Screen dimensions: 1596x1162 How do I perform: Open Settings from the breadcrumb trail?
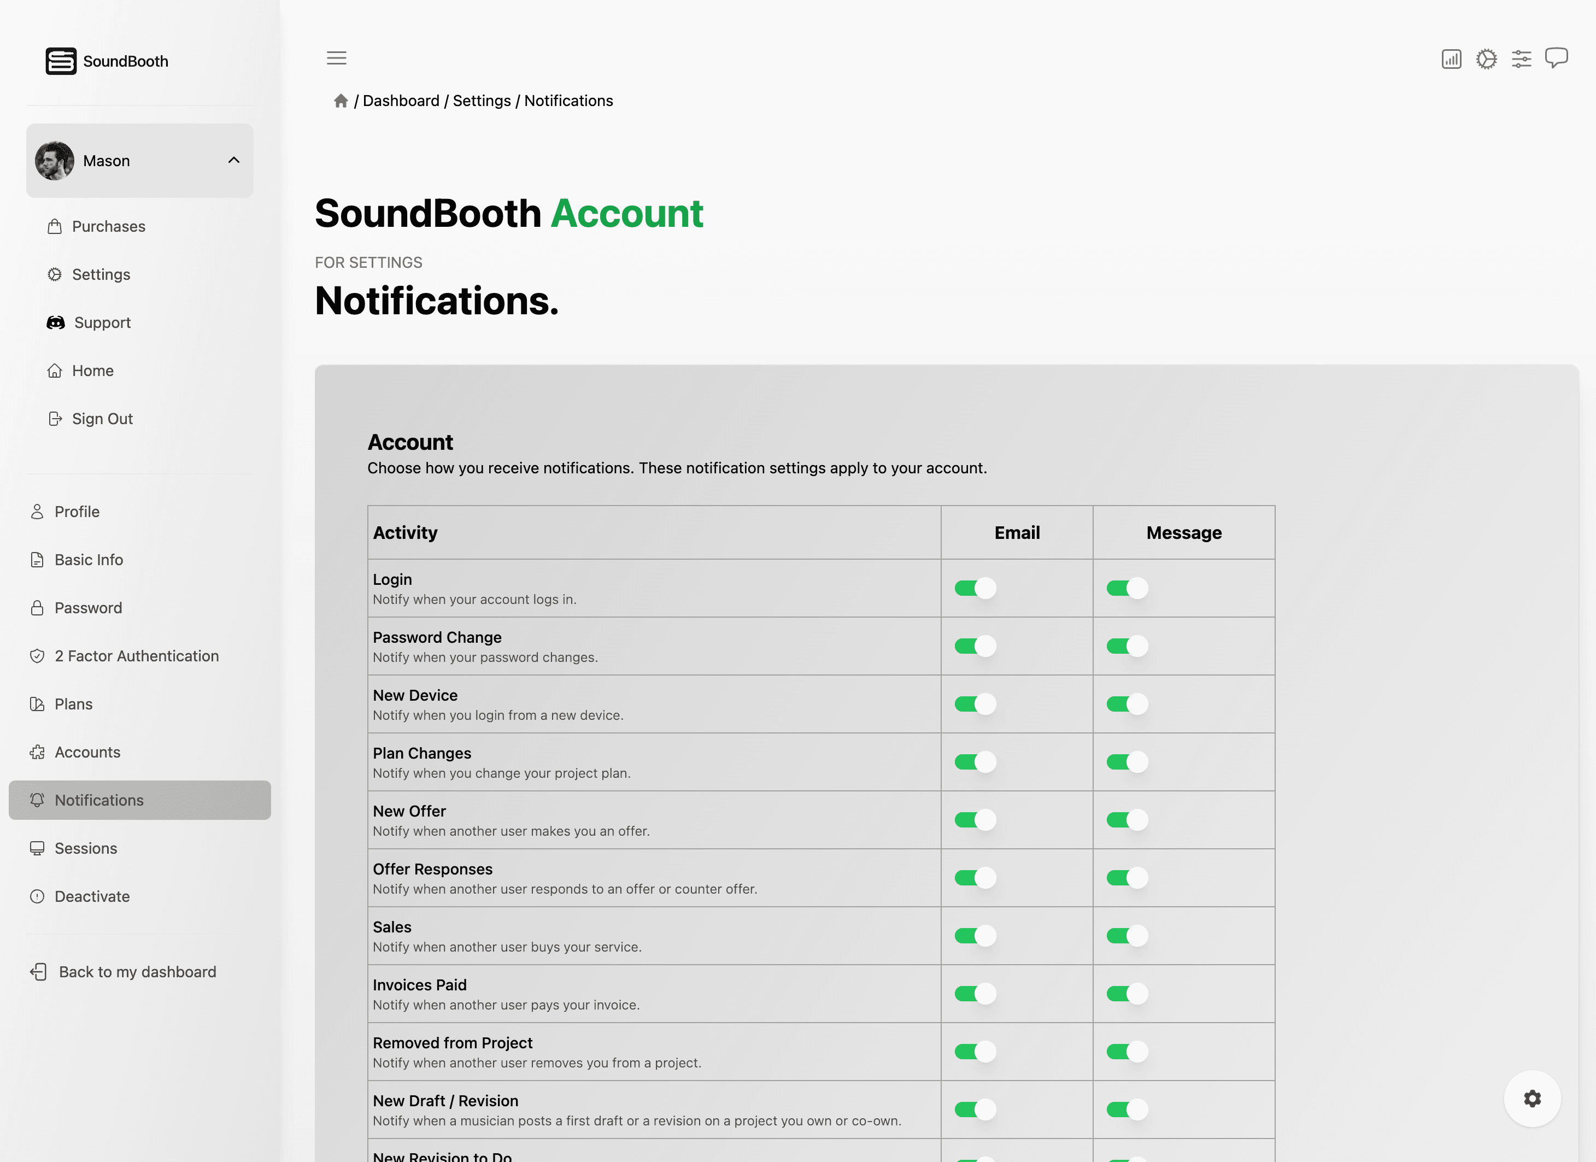point(482,101)
